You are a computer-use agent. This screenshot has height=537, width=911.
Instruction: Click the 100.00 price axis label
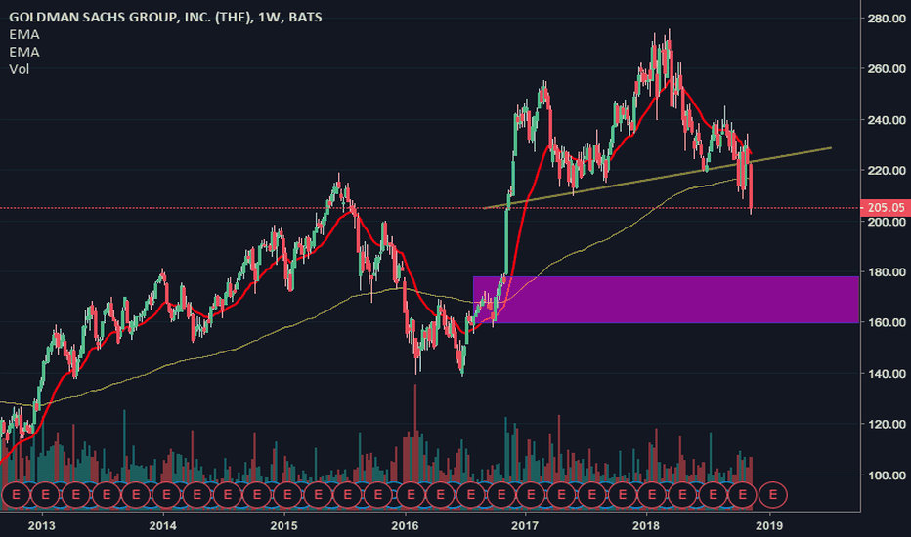(887, 475)
